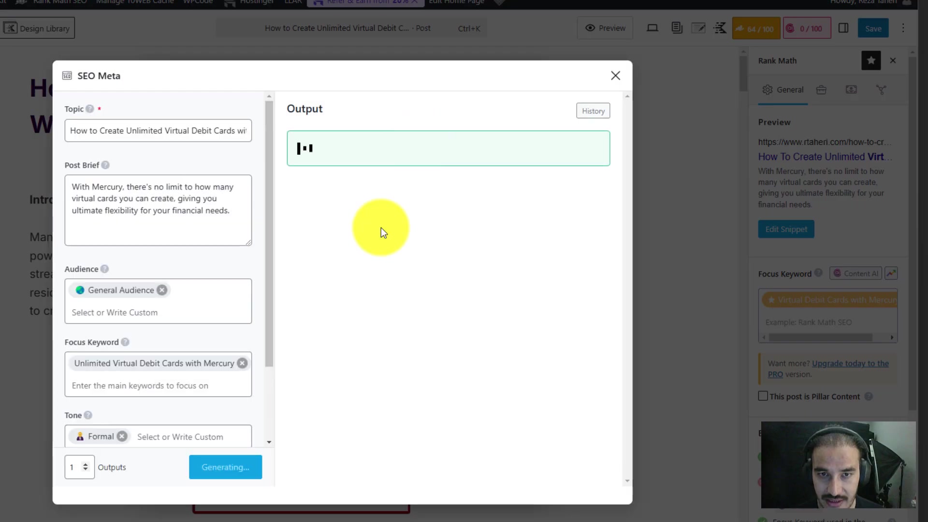
Task: Remove the General Audience tag
Action: (162, 290)
